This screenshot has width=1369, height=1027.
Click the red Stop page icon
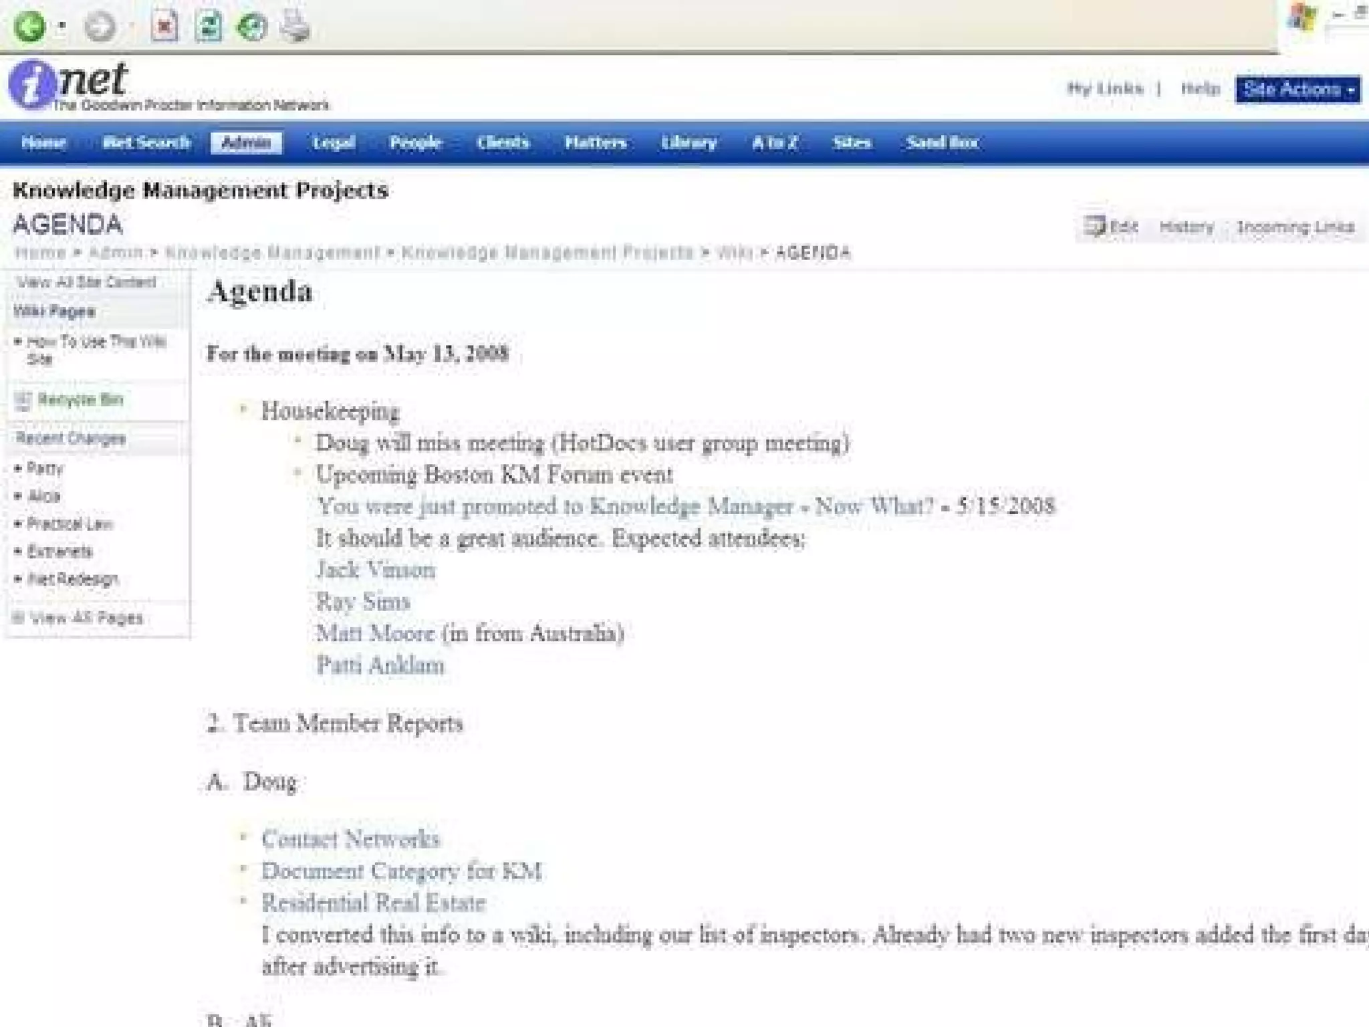164,27
